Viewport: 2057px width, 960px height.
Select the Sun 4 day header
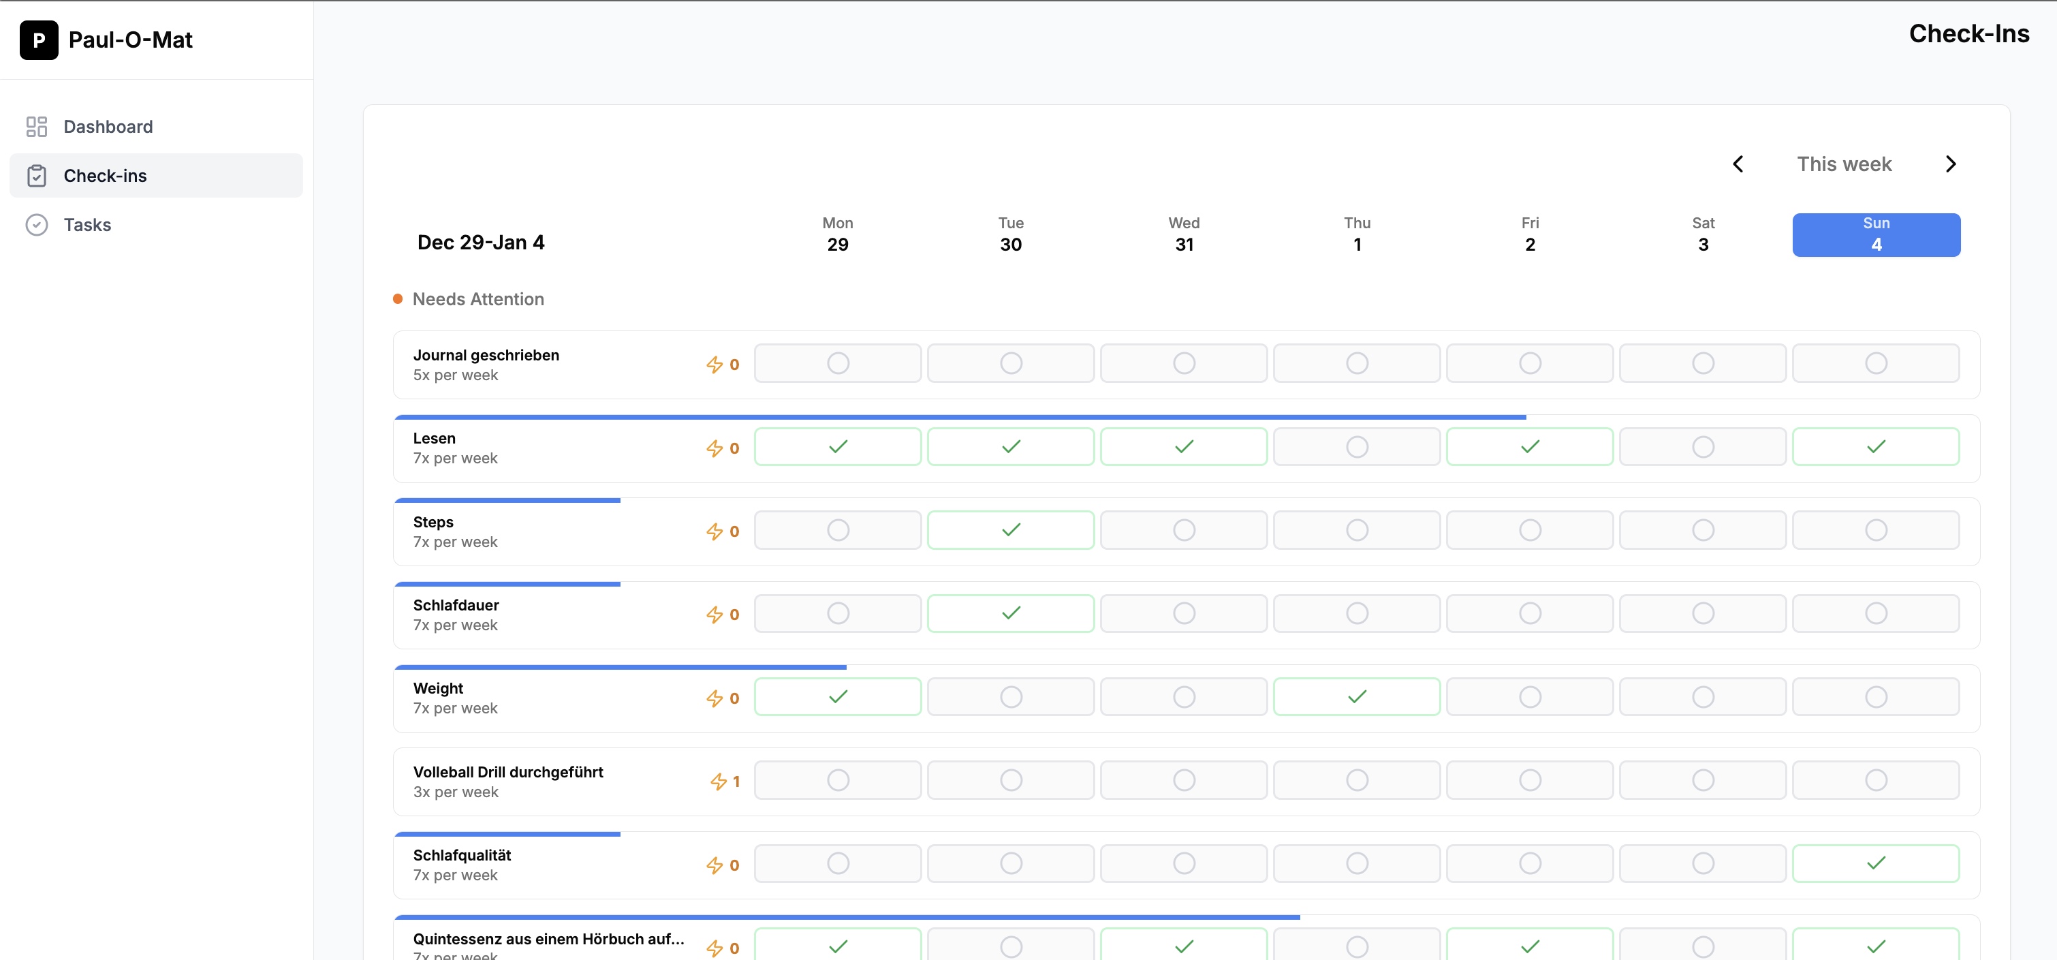(1875, 235)
